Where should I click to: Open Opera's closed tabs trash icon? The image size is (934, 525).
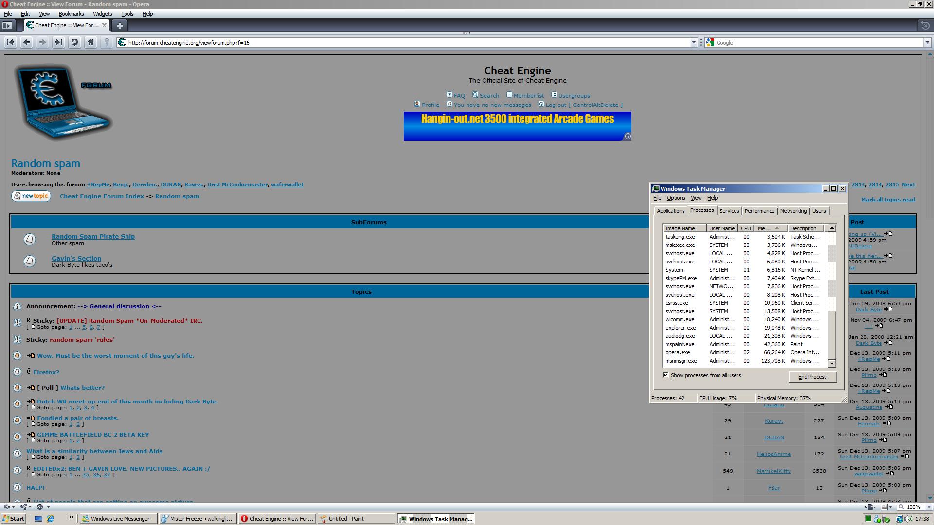coord(926,25)
